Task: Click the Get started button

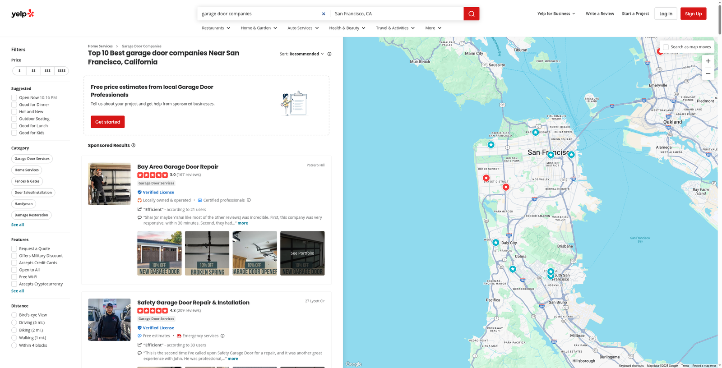Action: pyautogui.click(x=107, y=122)
